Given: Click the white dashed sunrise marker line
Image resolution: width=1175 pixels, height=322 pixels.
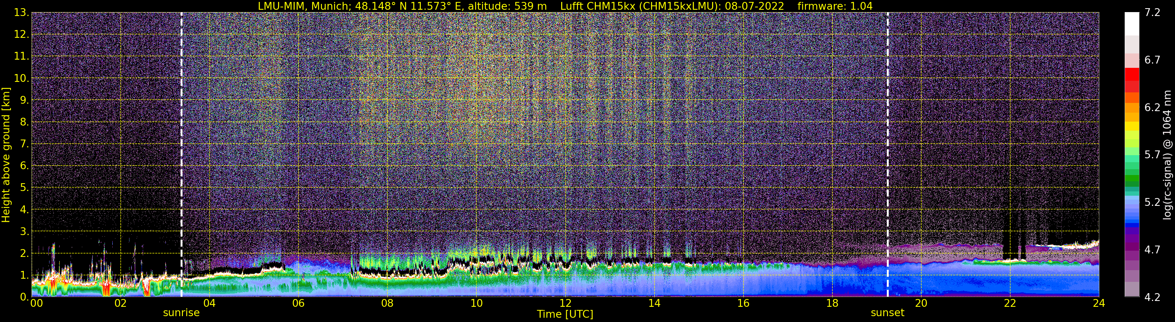Looking at the screenshot, I should (181, 154).
